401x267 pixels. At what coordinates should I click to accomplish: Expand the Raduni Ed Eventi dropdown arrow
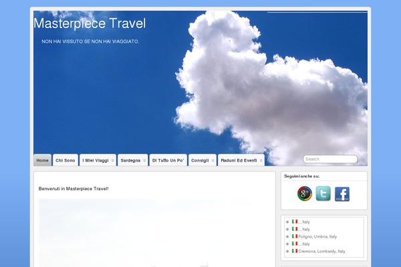(x=261, y=160)
